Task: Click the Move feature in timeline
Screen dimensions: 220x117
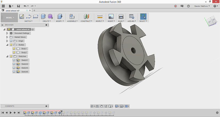Action: 60,113
